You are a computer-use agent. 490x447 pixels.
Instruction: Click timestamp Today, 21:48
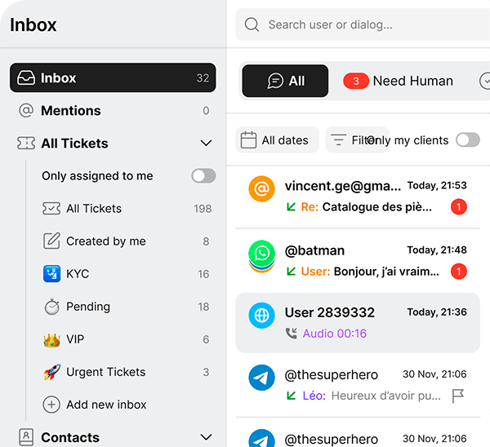coord(437,250)
